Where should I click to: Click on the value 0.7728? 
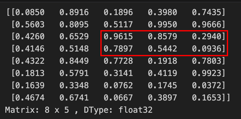point(118,61)
